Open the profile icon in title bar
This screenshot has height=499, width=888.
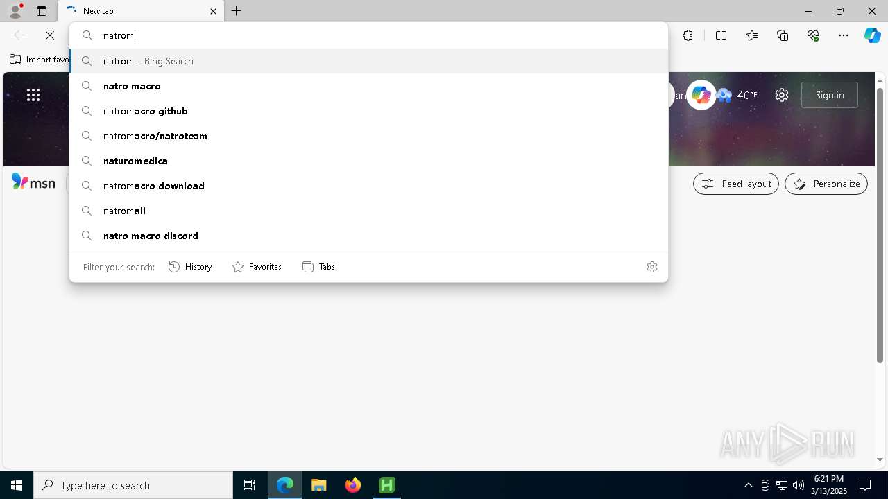[15, 10]
